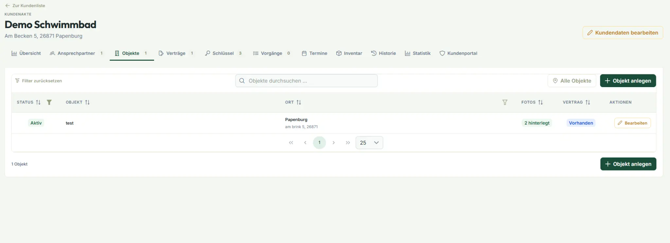This screenshot has height=243, width=670.
Task: Click Objekt anlegen beside Alle Objekte
Action: click(628, 81)
